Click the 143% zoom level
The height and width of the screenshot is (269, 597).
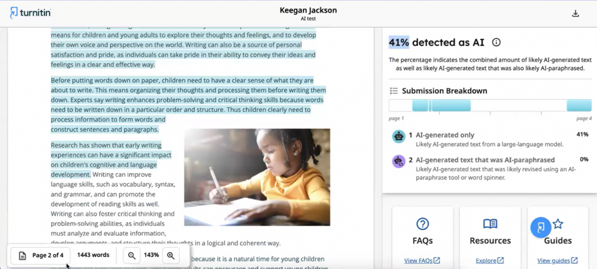tap(151, 255)
